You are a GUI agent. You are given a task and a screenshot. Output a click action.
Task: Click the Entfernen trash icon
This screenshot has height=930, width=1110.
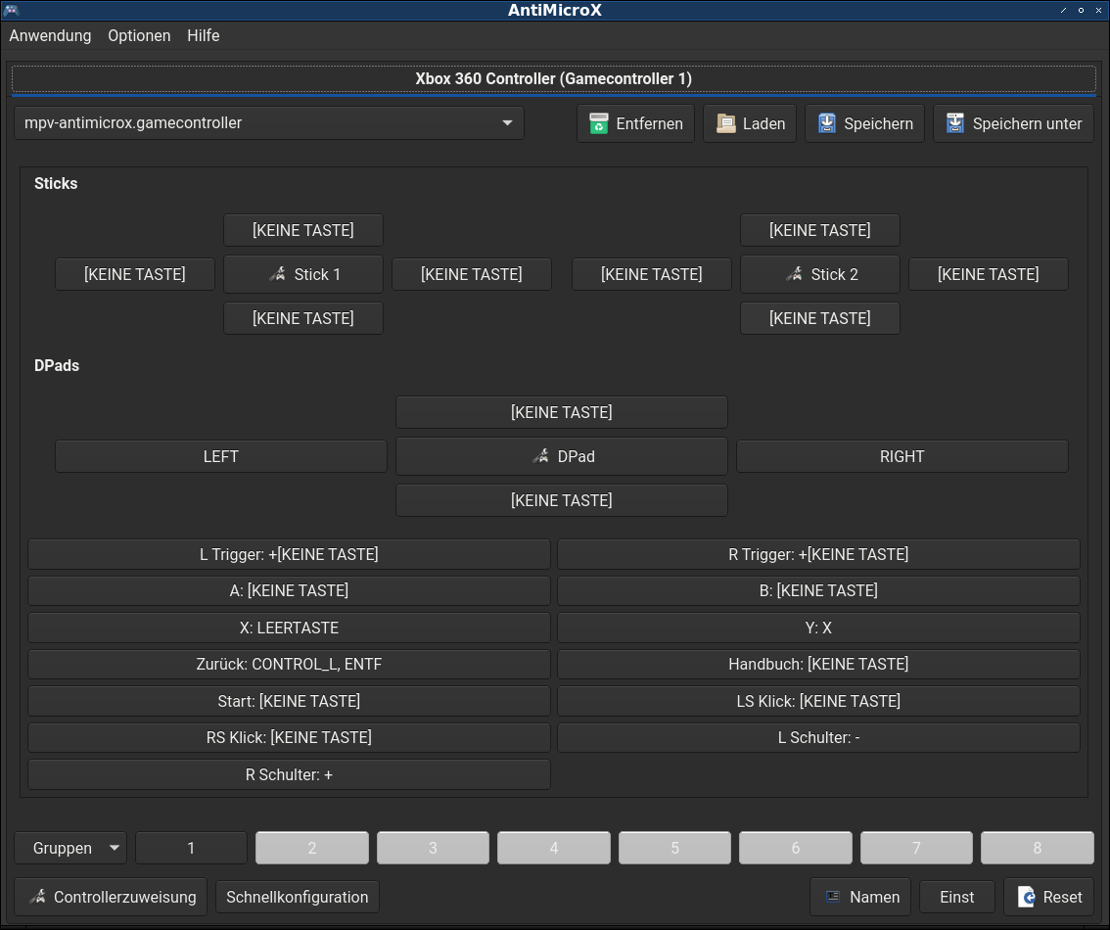tap(599, 123)
